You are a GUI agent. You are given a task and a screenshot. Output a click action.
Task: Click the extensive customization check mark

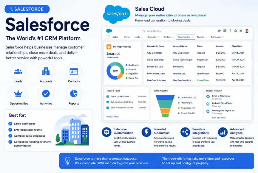(10, 142)
